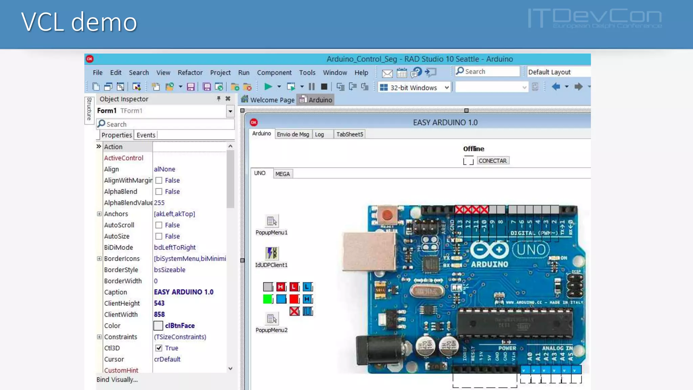
Task: Click the Add File to Project icon
Action: (x=235, y=87)
